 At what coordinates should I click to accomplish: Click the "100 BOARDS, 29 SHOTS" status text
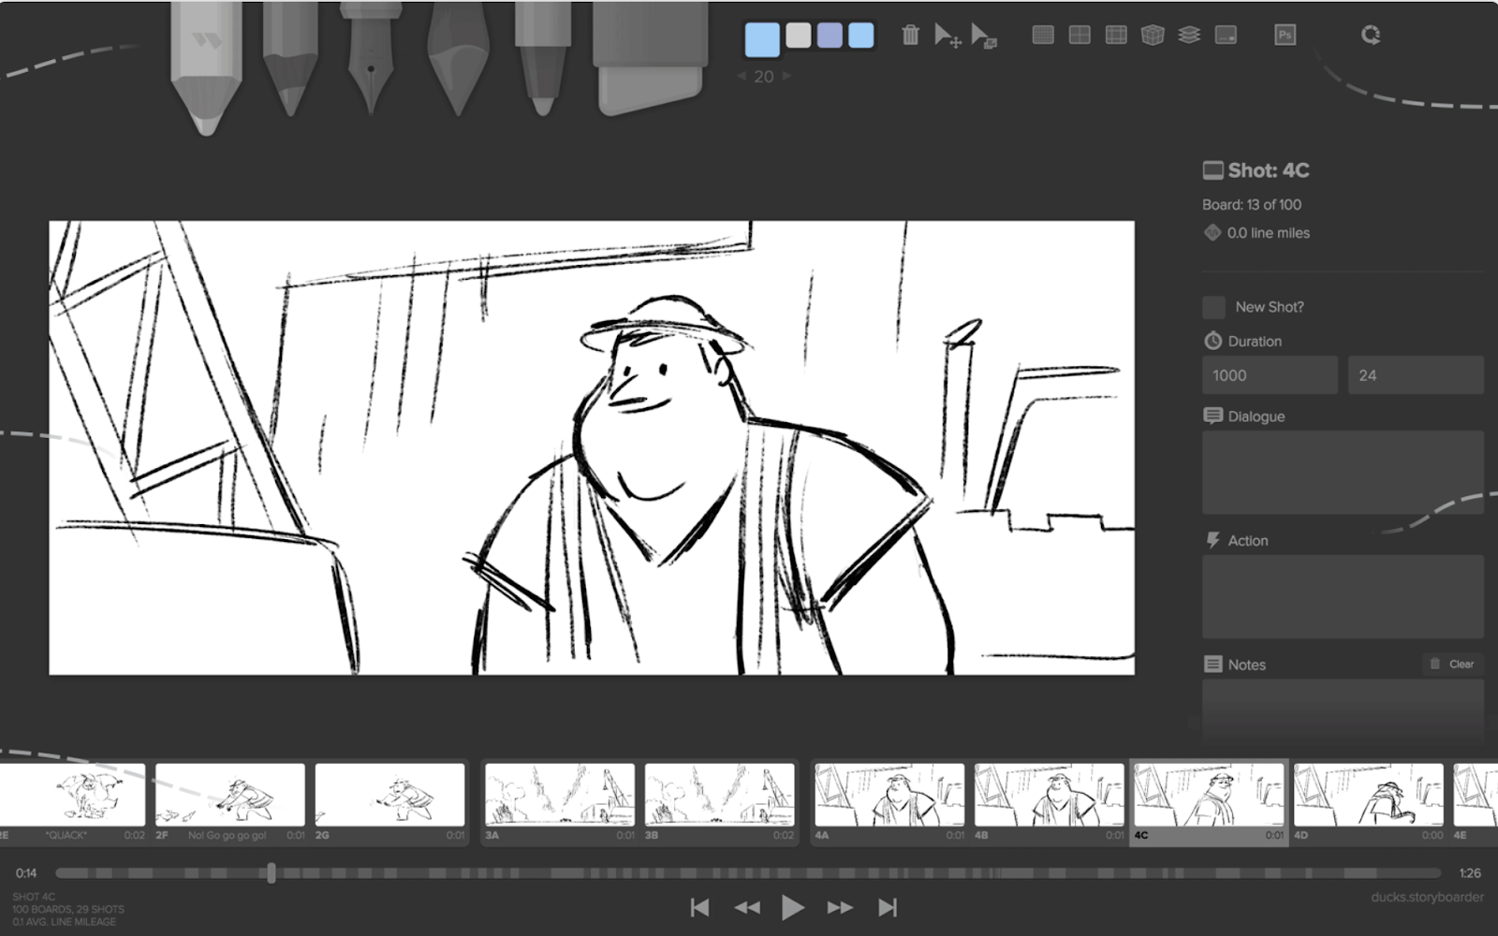68,909
